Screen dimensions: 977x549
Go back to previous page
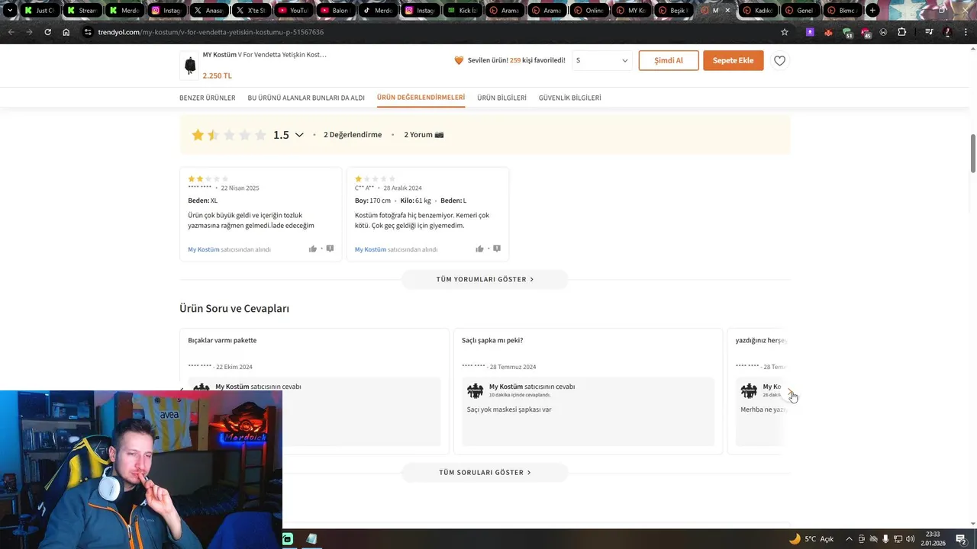click(11, 32)
